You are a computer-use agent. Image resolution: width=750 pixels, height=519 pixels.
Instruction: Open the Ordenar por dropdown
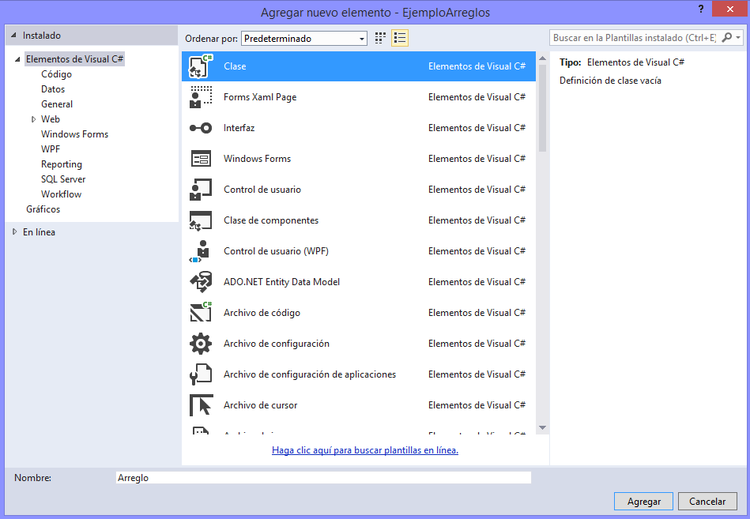pos(304,38)
